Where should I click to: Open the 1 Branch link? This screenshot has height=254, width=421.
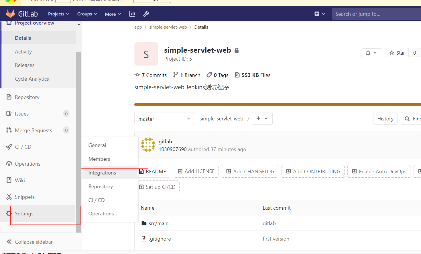(187, 75)
